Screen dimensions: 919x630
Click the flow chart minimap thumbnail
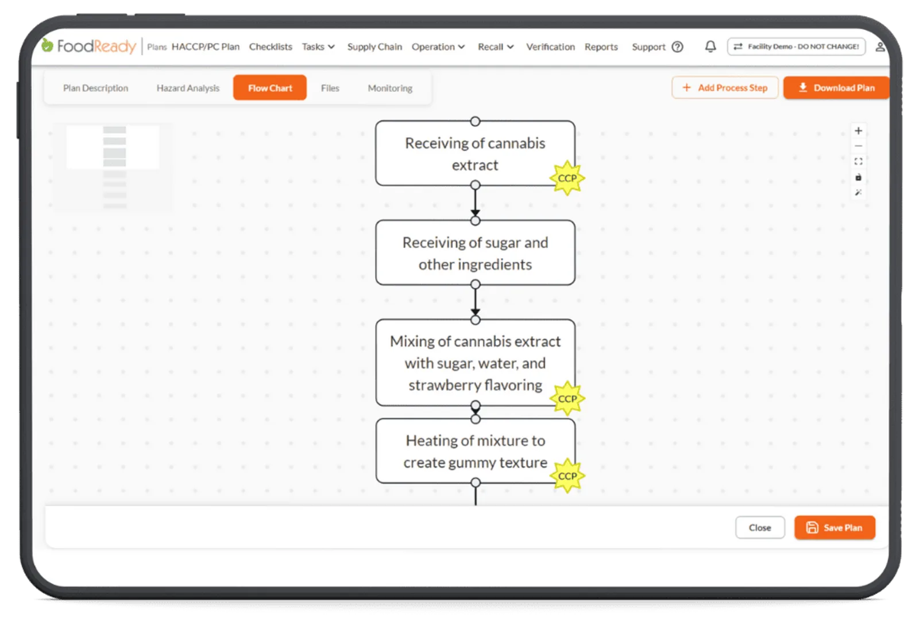pyautogui.click(x=113, y=167)
